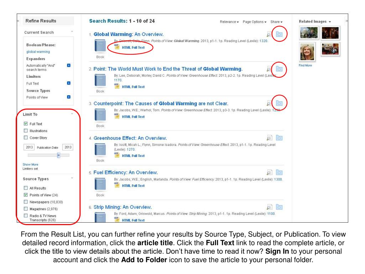The height and width of the screenshot is (274, 365).
Task: Click HTML Full Text icon for Fuel Efficiency result
Action: [x=117, y=185]
